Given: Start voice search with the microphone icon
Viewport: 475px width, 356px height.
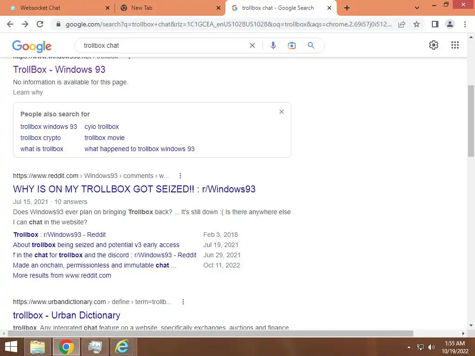Looking at the screenshot, I should [x=273, y=45].
